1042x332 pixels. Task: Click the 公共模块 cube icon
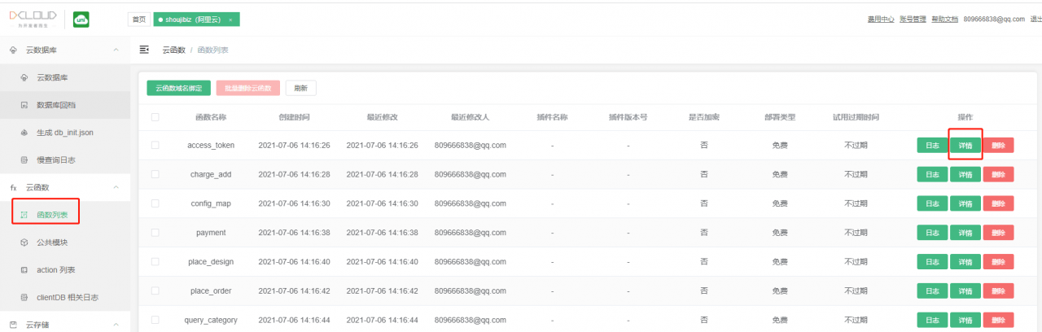tap(24, 242)
